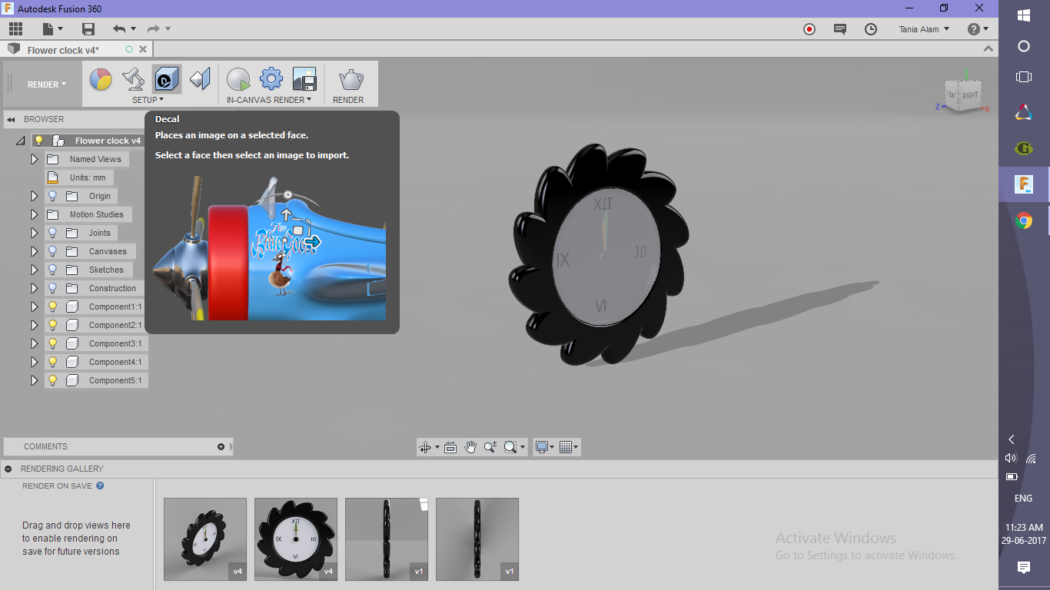
Task: Open Google Chrome from the taskbar
Action: point(1024,221)
